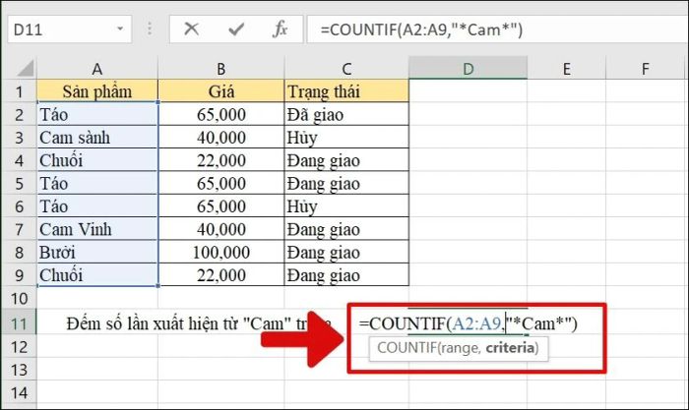The image size is (689, 410).
Task: Click the 'Sản phẩm' header cell
Action: [97, 91]
